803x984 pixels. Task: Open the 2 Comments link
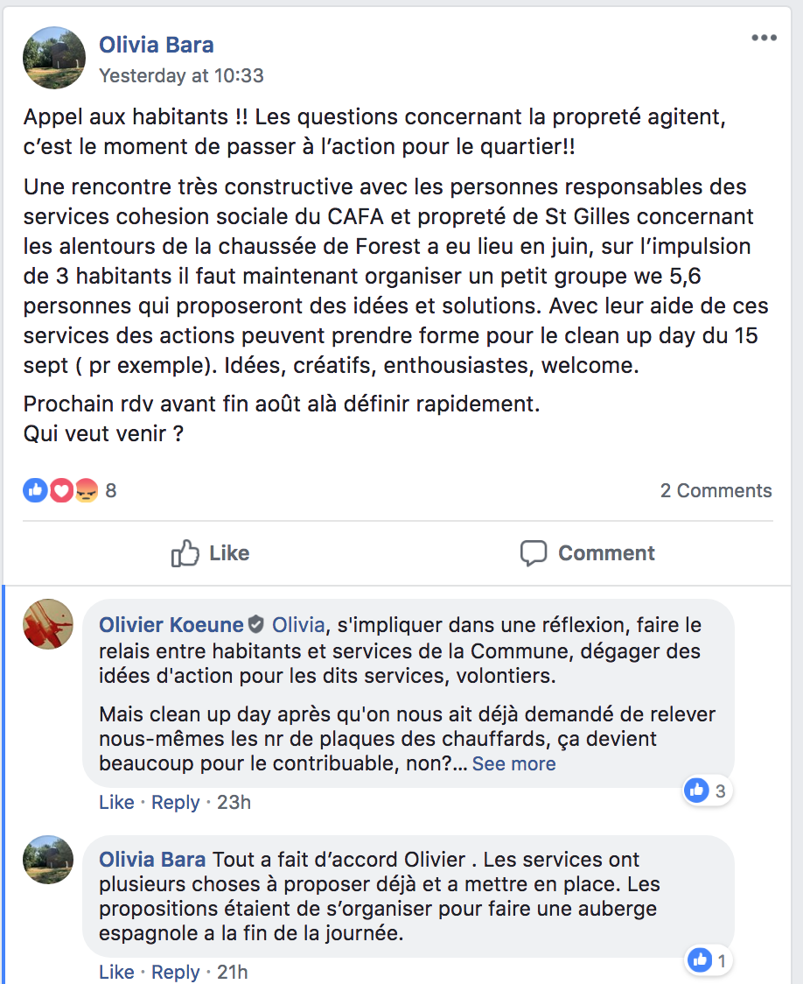tap(716, 490)
